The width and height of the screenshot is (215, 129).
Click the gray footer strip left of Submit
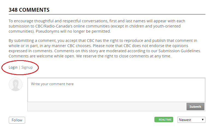pyautogui.click(x=107, y=106)
